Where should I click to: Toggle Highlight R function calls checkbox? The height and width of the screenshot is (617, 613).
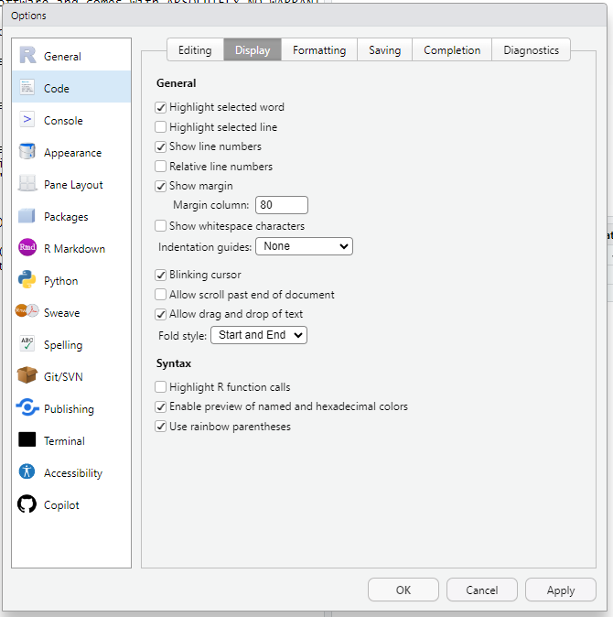(161, 387)
